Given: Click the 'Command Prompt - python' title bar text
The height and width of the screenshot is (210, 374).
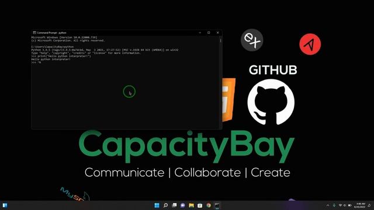Looking at the screenshot, I should point(51,33).
